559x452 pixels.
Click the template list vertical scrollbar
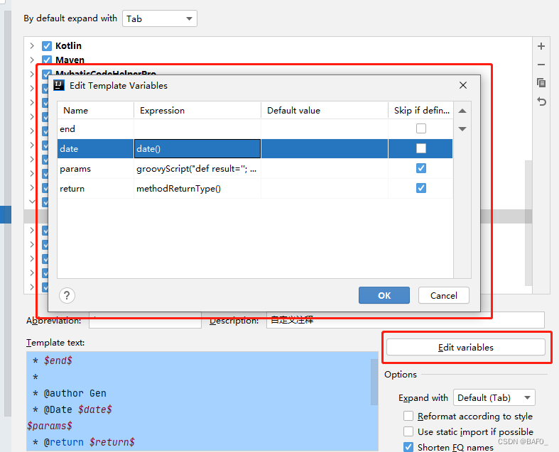pyautogui.click(x=528, y=223)
